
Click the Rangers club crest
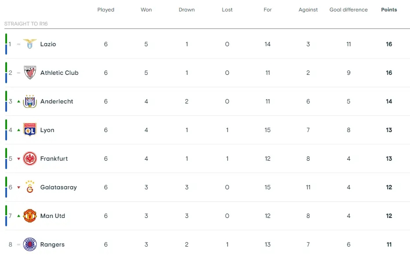[x=30, y=244]
